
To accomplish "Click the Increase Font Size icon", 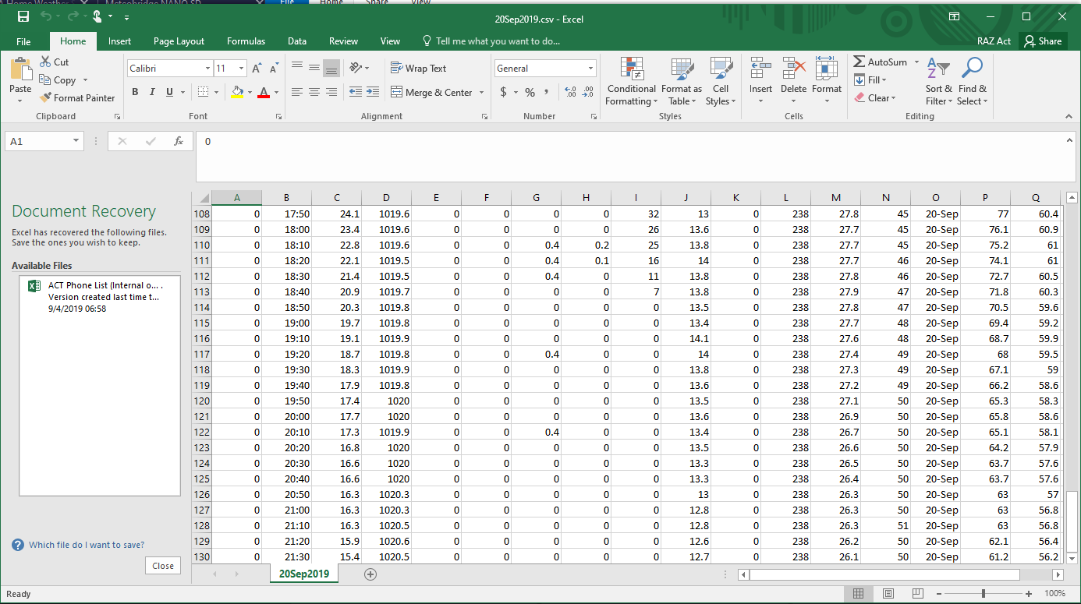I will tap(257, 69).
